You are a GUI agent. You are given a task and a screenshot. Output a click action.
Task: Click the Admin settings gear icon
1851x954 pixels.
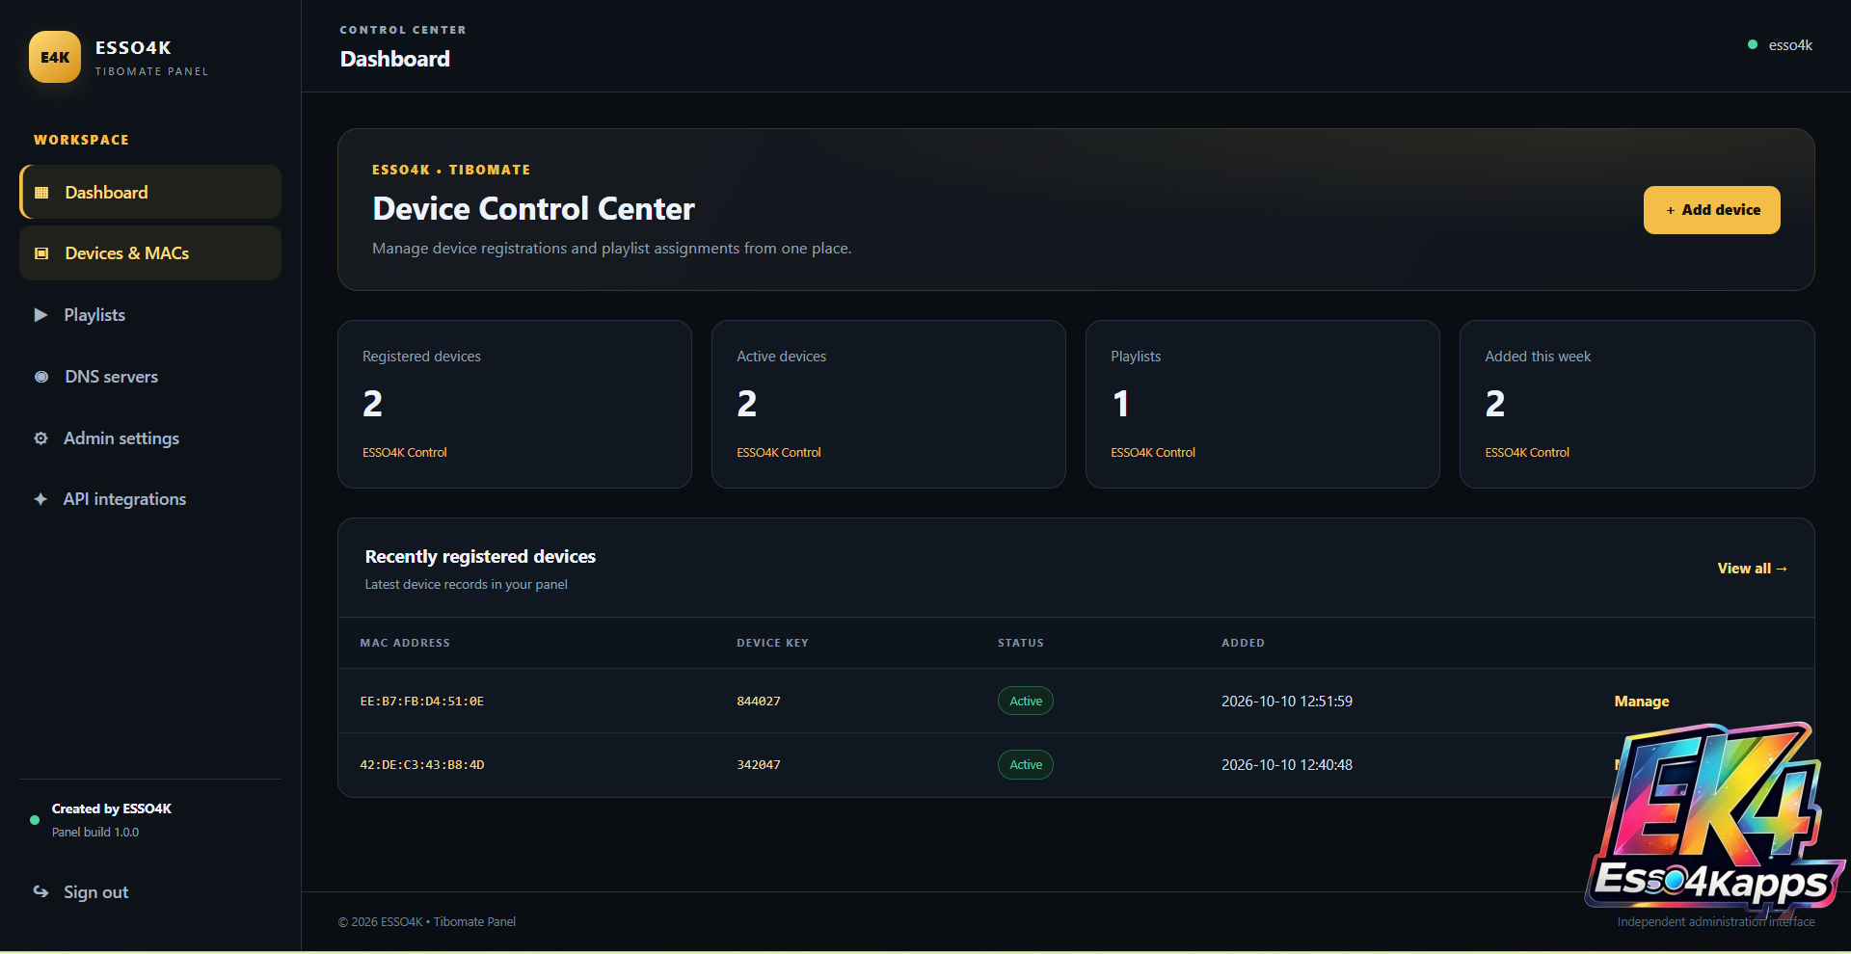(x=40, y=438)
